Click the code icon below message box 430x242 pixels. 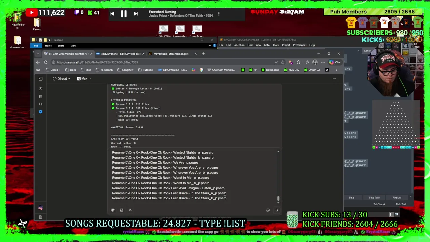(130, 210)
